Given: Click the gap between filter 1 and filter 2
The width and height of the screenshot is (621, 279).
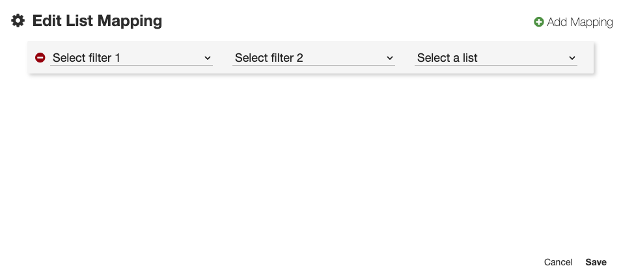Looking at the screenshot, I should (x=223, y=58).
